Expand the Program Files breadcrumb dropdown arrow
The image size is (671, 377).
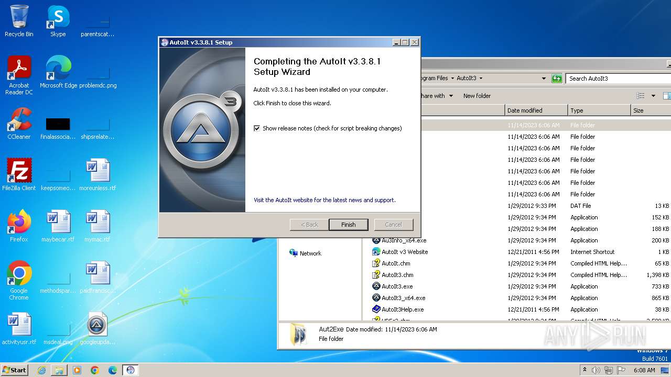(452, 78)
